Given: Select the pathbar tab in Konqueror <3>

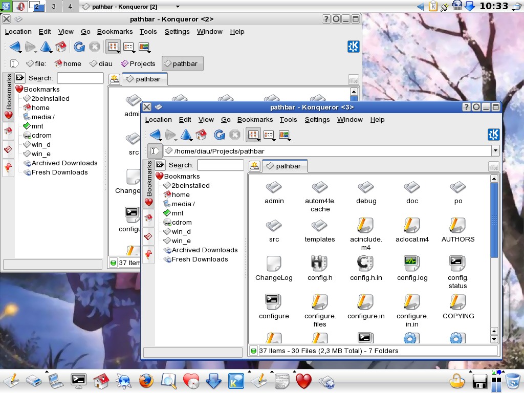Looking at the screenshot, I should 285,166.
